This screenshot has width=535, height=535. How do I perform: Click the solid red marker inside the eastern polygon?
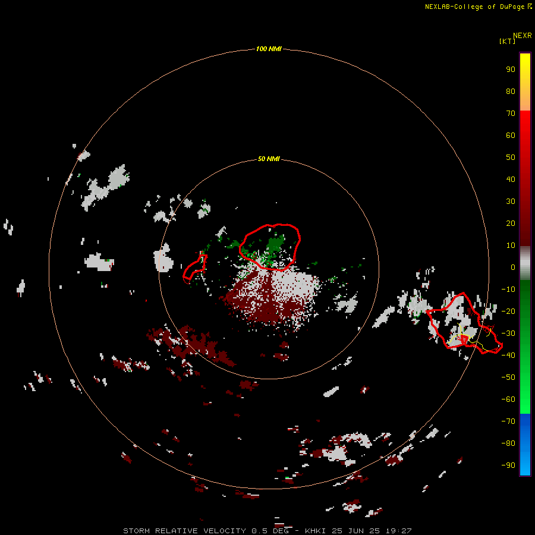click(464, 339)
